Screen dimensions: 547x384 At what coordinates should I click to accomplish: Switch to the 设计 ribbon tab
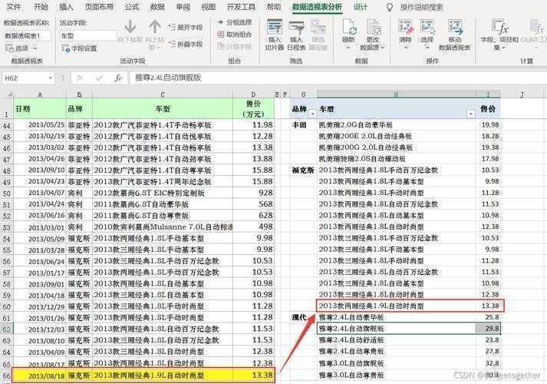[361, 7]
